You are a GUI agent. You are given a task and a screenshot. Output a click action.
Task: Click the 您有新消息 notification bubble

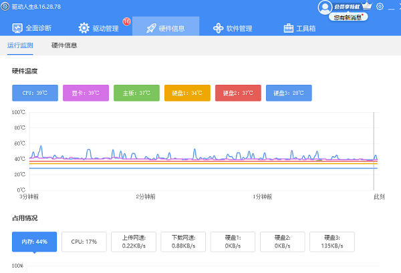tap(350, 18)
